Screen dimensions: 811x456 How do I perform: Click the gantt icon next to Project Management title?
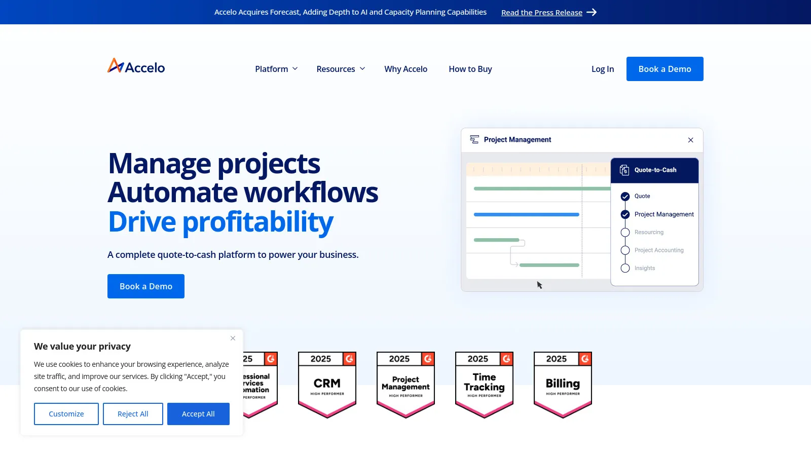pos(475,139)
